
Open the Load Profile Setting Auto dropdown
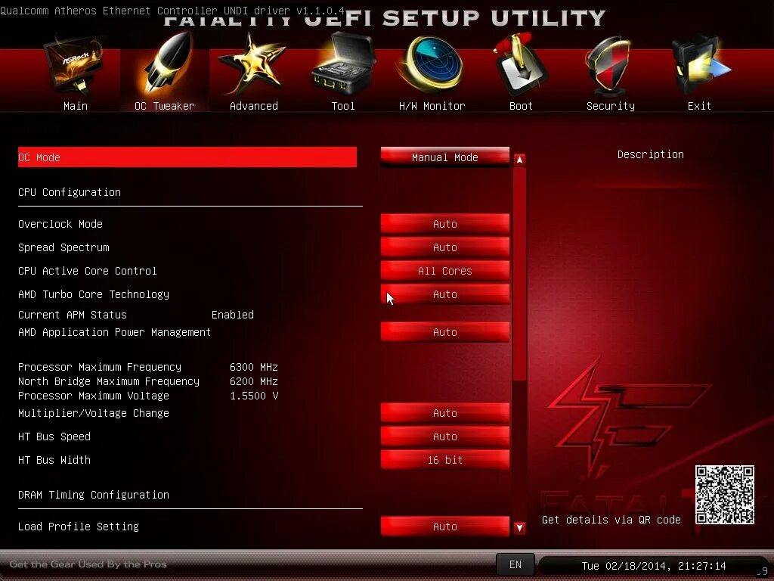(444, 527)
